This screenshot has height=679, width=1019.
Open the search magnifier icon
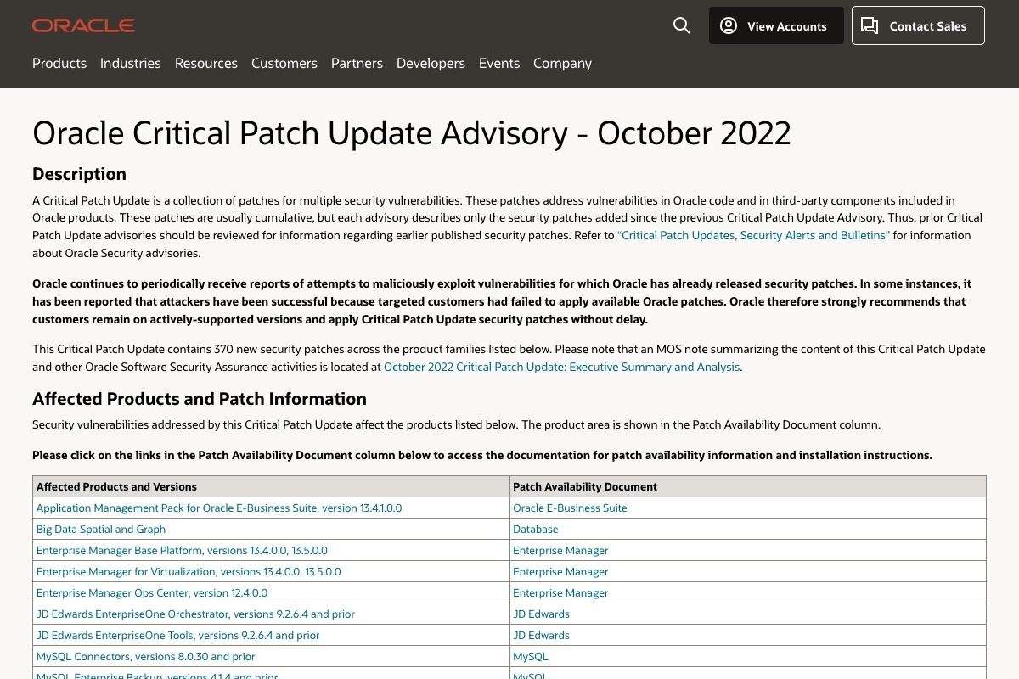681,25
